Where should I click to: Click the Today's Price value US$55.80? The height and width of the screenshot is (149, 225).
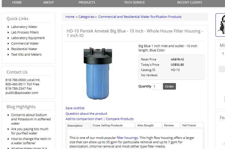[x=177, y=65]
